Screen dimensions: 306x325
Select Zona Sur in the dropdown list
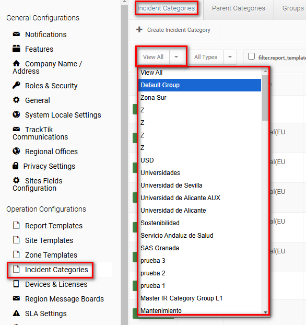click(x=200, y=98)
